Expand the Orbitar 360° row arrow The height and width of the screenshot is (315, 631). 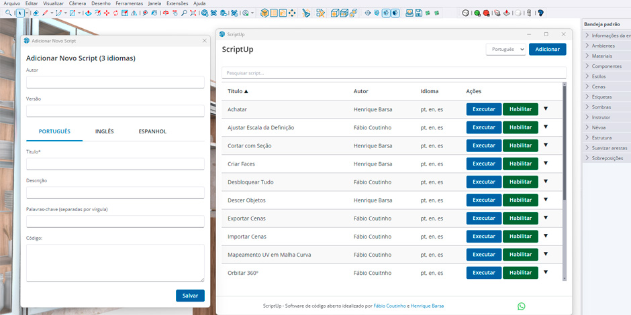546,272
